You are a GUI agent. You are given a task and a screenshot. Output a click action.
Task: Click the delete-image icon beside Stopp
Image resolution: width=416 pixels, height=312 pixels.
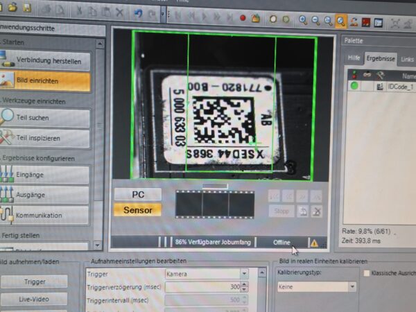pyautogui.click(x=317, y=211)
